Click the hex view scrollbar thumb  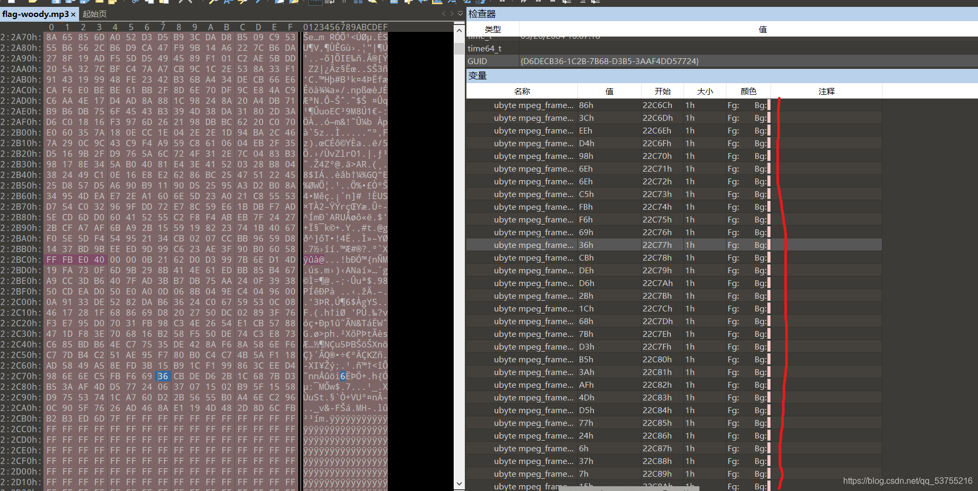tap(459, 48)
